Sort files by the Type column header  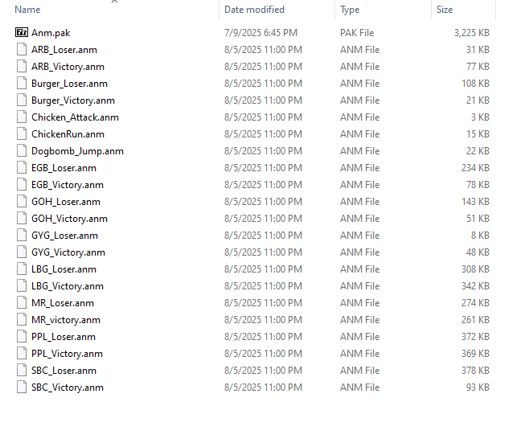pos(350,10)
